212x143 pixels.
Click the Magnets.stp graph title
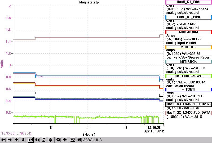click(x=89, y=2)
